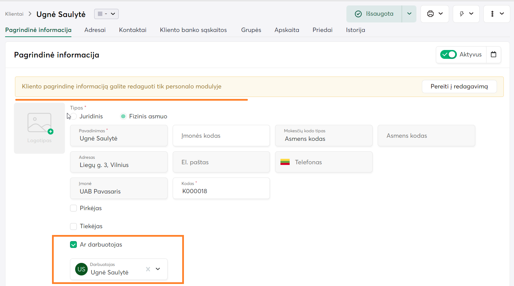Open the three-dot more options menu
The width and height of the screenshot is (514, 286).
coord(497,14)
